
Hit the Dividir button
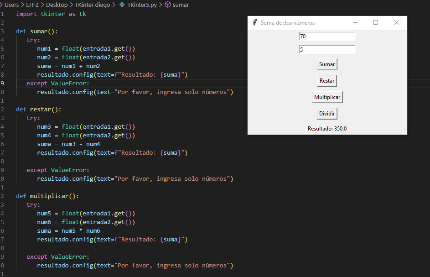point(327,114)
